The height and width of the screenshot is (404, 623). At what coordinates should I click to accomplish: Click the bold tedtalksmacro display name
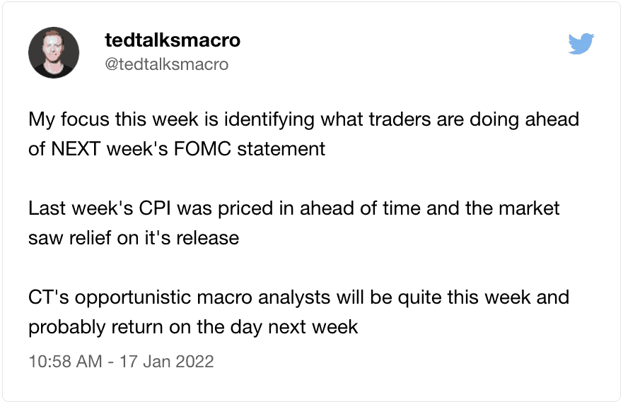pyautogui.click(x=173, y=40)
